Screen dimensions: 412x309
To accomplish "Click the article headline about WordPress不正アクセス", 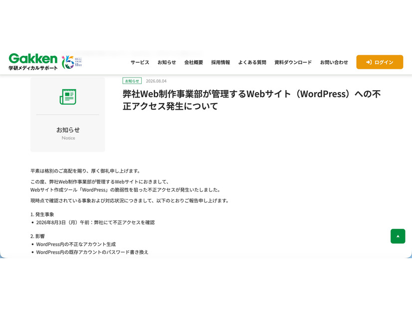I will (x=251, y=100).
